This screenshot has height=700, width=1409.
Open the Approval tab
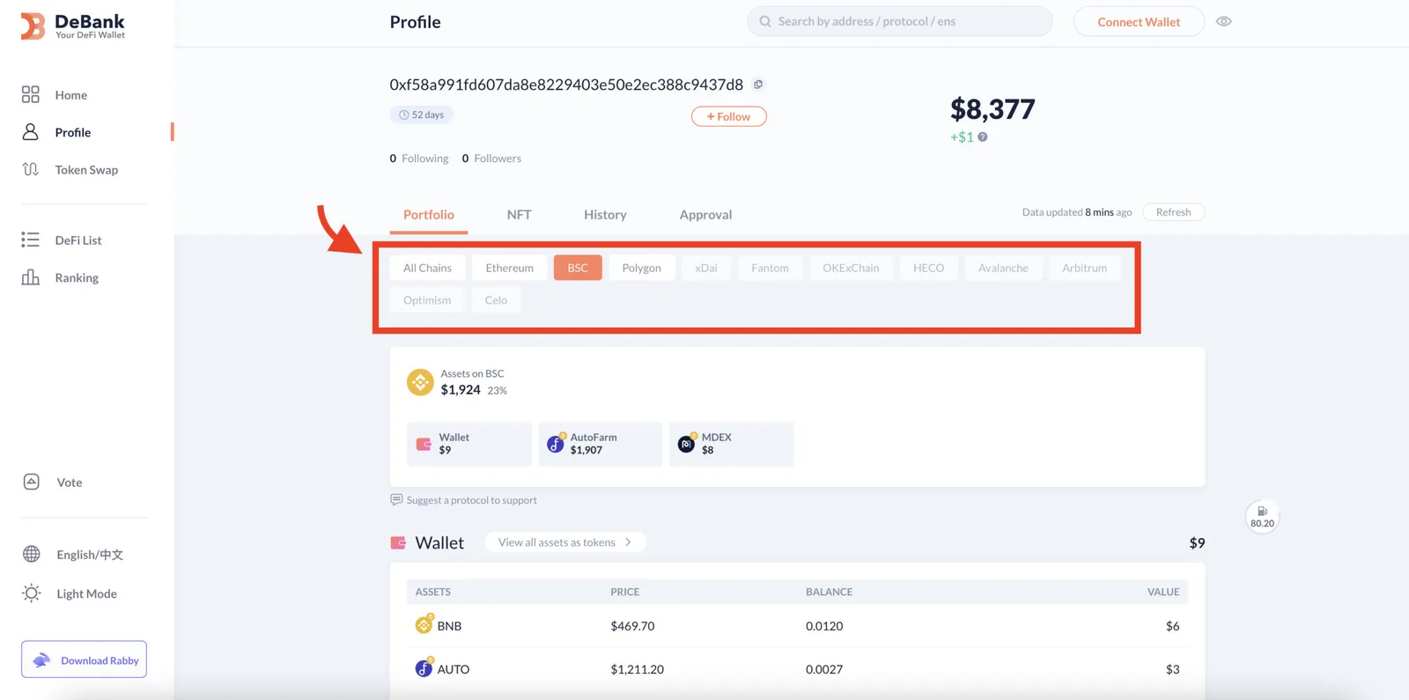[705, 215]
